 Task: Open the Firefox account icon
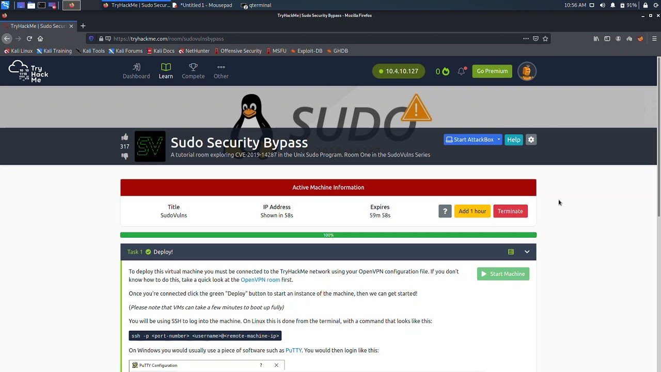(618, 38)
